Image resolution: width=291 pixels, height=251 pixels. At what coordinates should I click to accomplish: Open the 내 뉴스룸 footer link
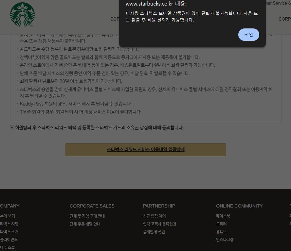point(8,247)
